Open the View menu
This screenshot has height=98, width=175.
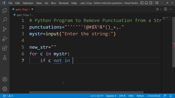click(x=39, y=3)
